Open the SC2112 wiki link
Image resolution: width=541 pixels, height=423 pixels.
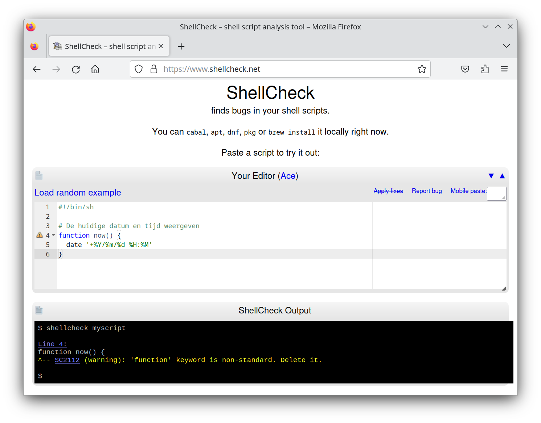[67, 360]
